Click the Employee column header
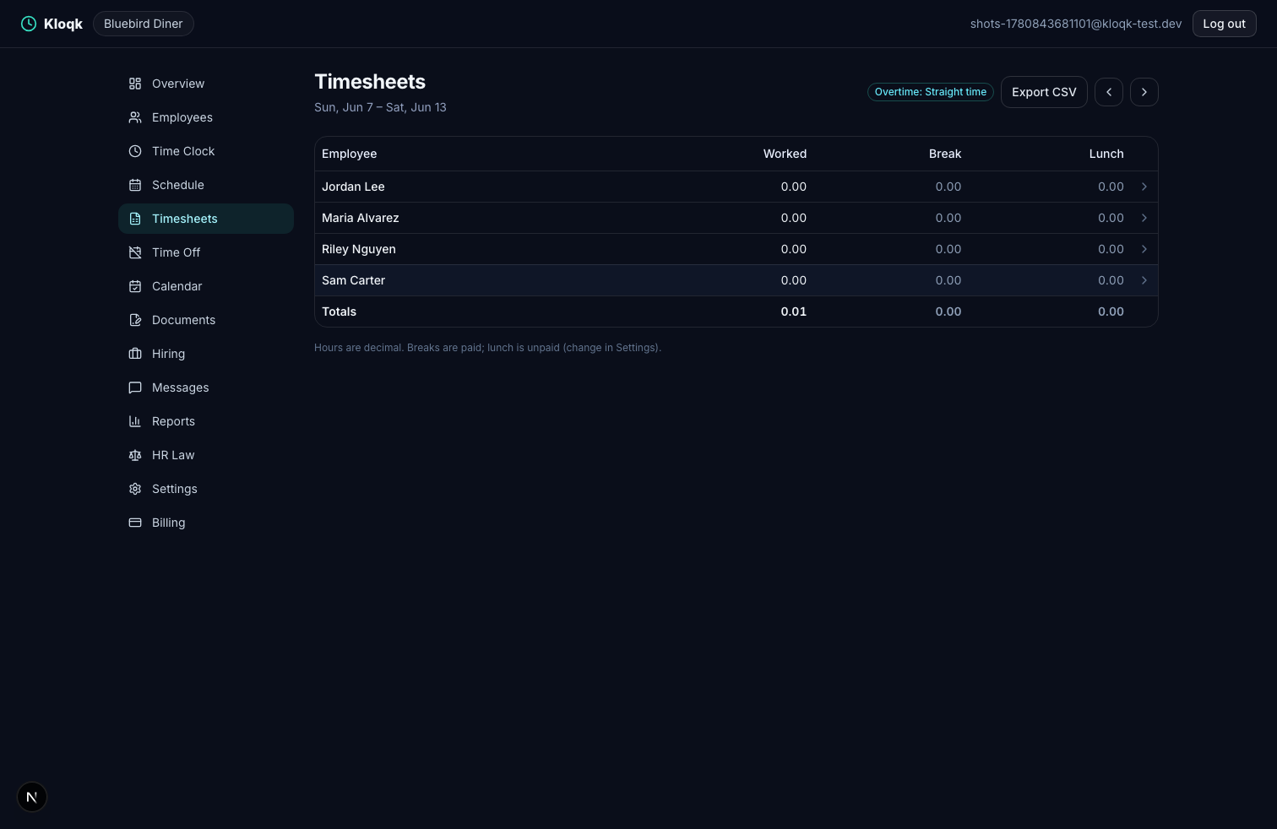Viewport: 1277px width, 829px height. (350, 154)
